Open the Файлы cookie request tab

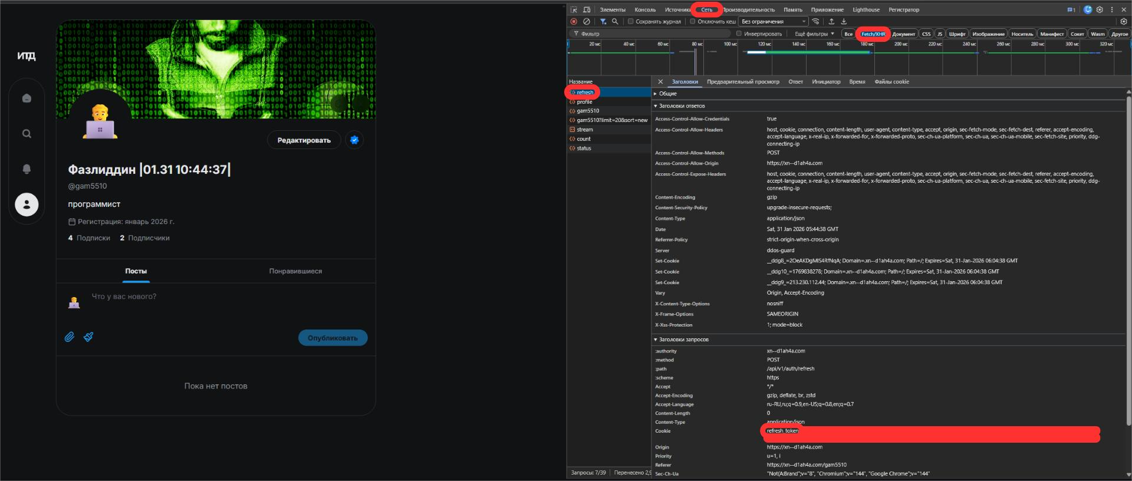(x=891, y=81)
